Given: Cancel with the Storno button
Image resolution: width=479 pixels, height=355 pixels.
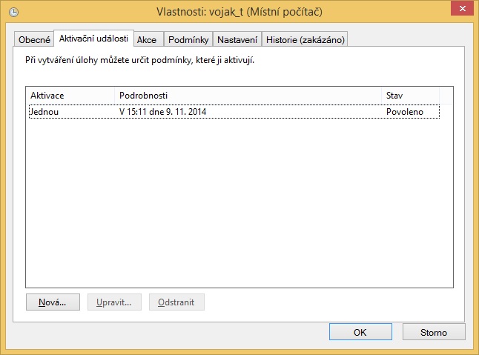Looking at the screenshot, I should (x=434, y=332).
